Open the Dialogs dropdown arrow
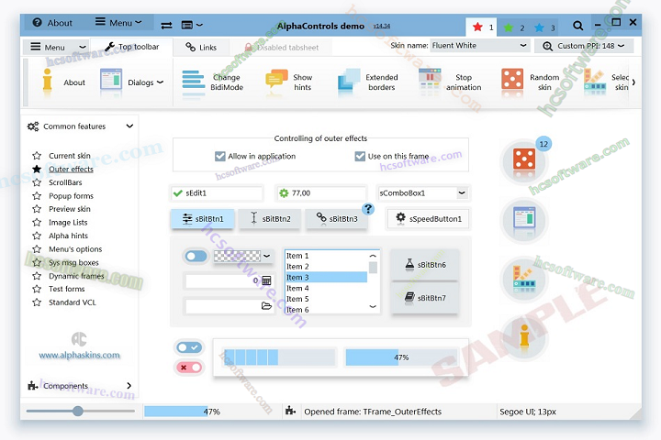The height and width of the screenshot is (440, 661). [x=160, y=82]
